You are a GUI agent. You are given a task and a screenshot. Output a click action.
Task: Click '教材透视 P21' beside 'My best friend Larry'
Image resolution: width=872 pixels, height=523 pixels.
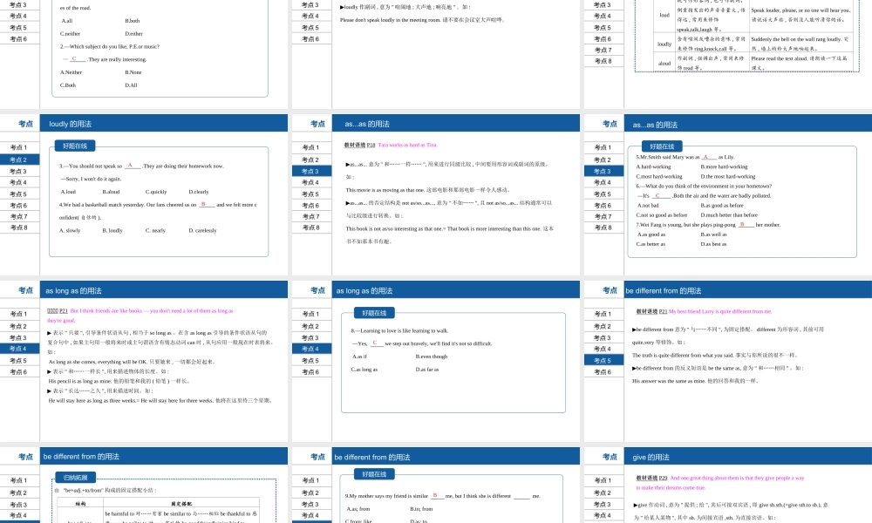(x=651, y=312)
